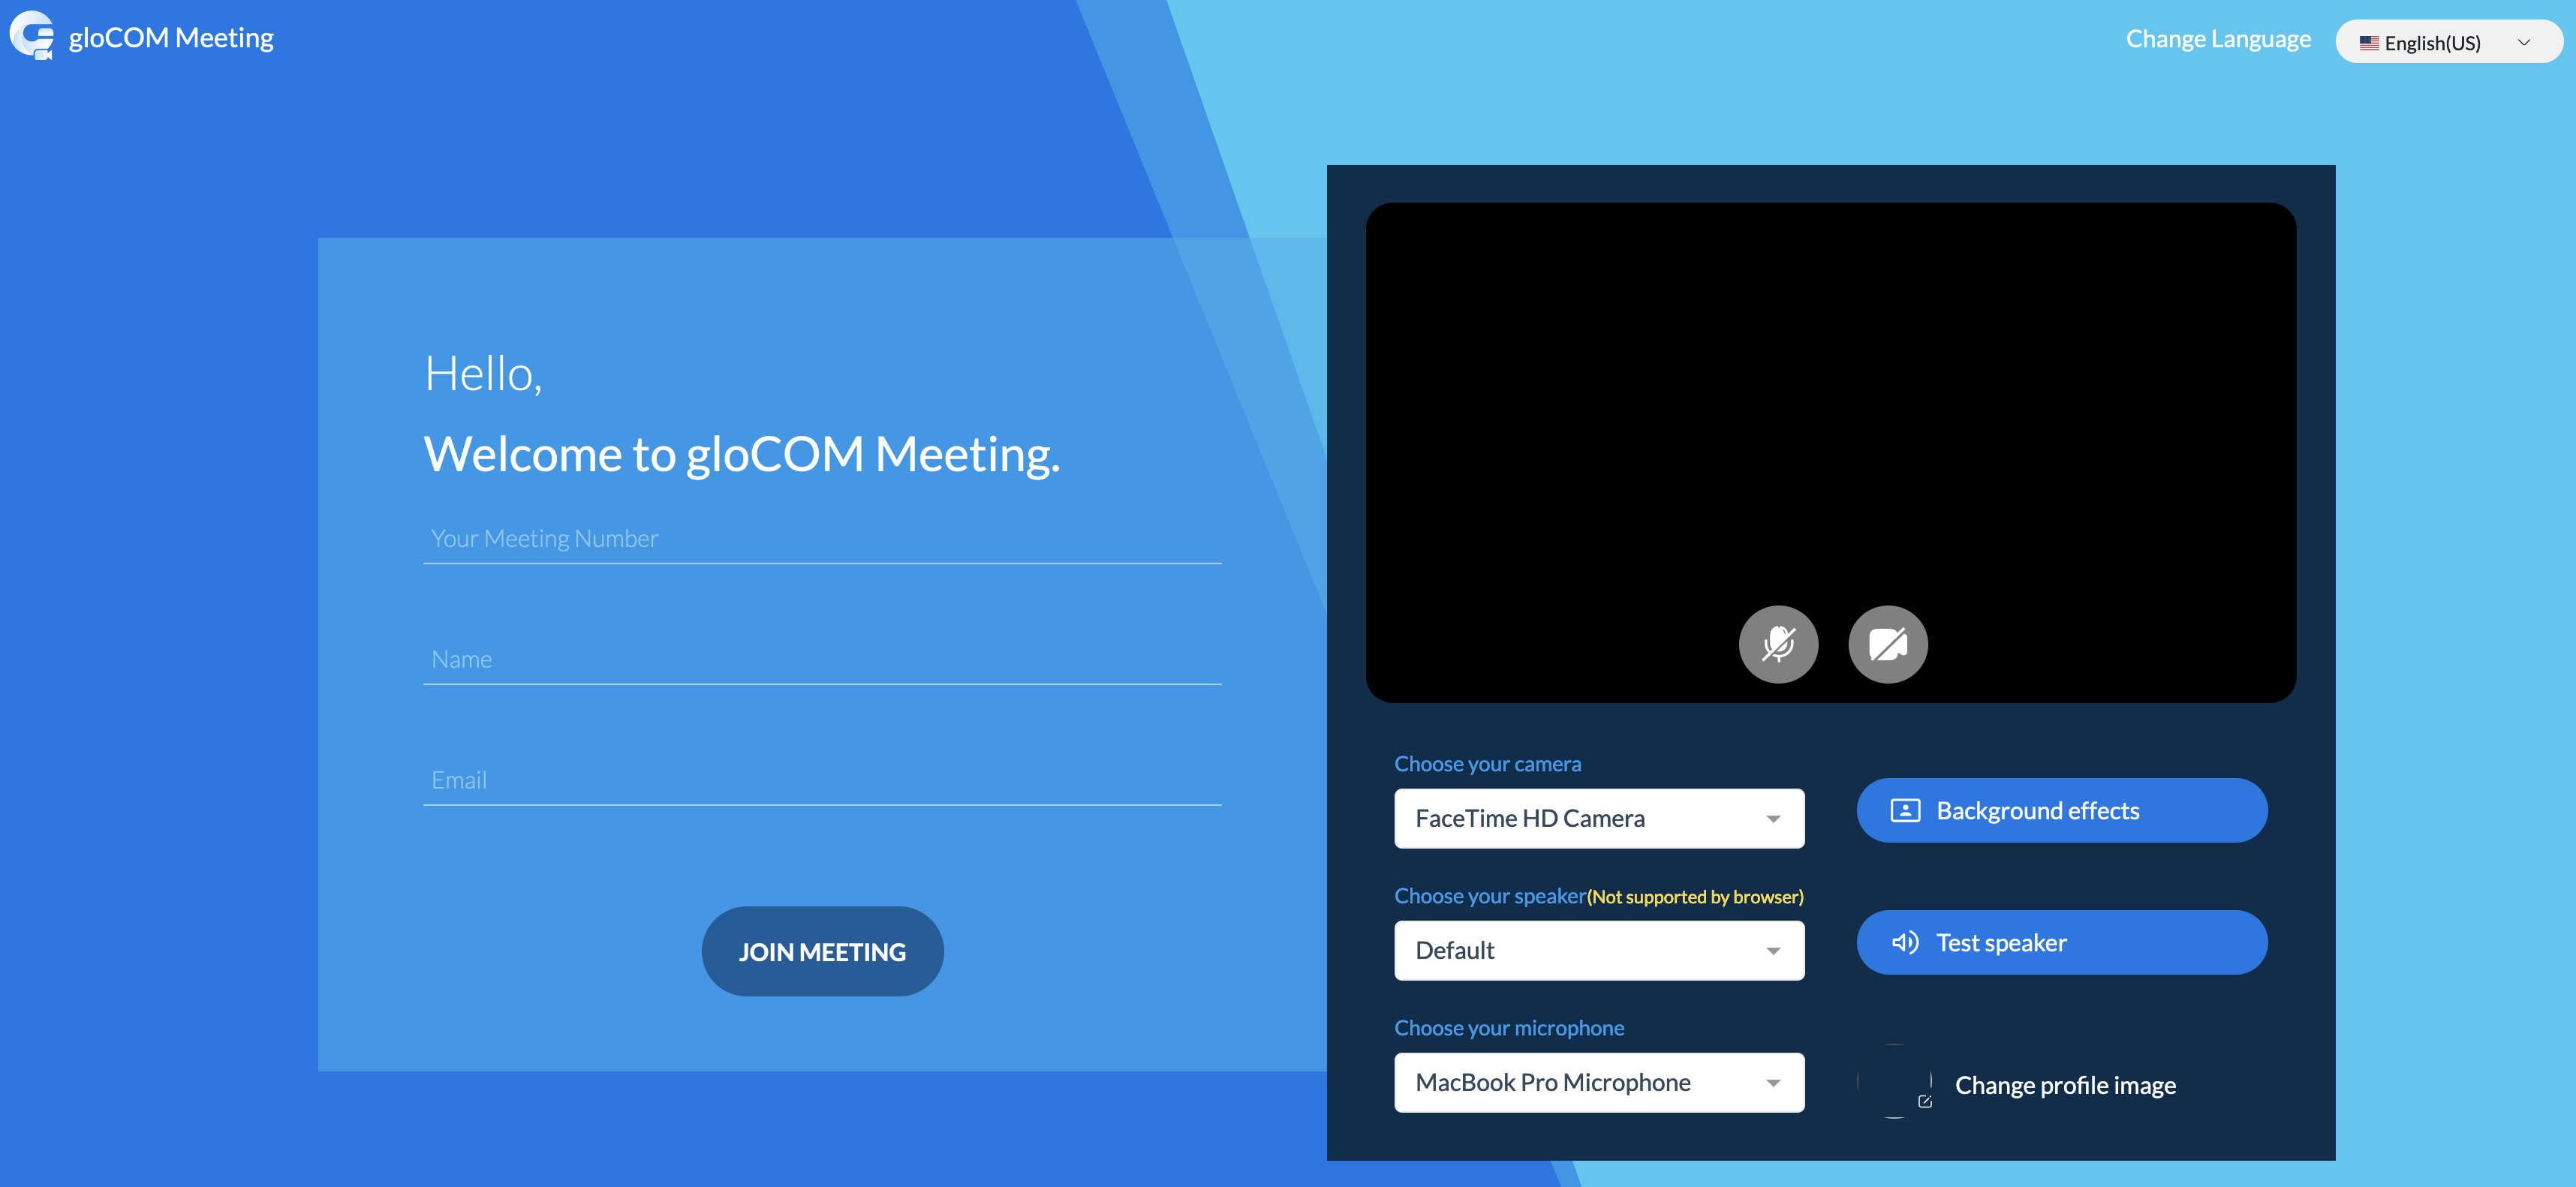The height and width of the screenshot is (1187, 2576).
Task: Click the Test speaker icon
Action: coord(1906,941)
